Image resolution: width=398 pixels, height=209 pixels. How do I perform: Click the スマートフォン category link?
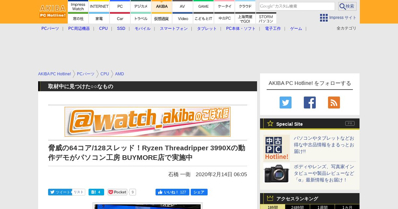pyautogui.click(x=174, y=29)
